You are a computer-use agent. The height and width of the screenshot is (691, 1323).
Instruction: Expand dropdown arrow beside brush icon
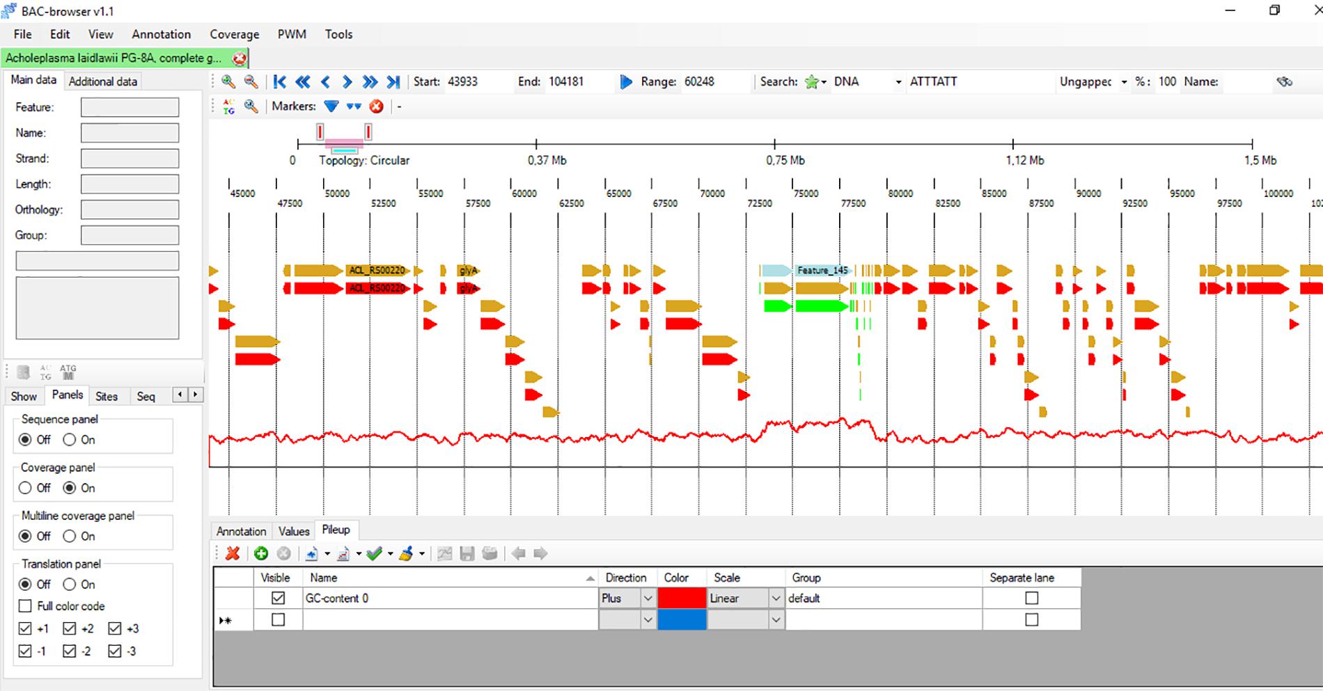tap(422, 554)
